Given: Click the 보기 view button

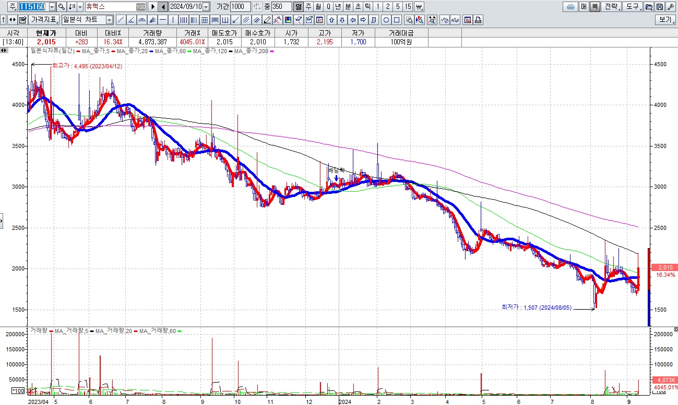Looking at the screenshot, I should [x=665, y=20].
